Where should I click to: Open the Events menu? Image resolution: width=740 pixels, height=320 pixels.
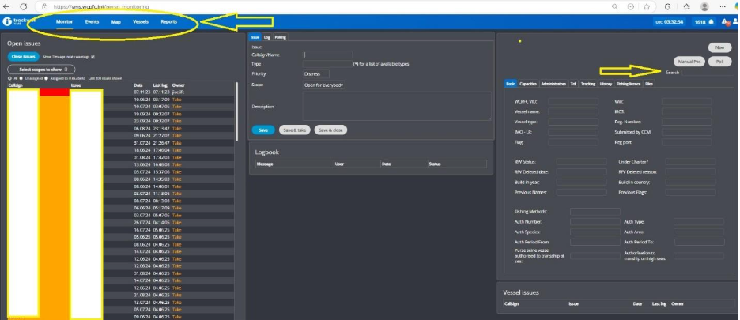[92, 21]
